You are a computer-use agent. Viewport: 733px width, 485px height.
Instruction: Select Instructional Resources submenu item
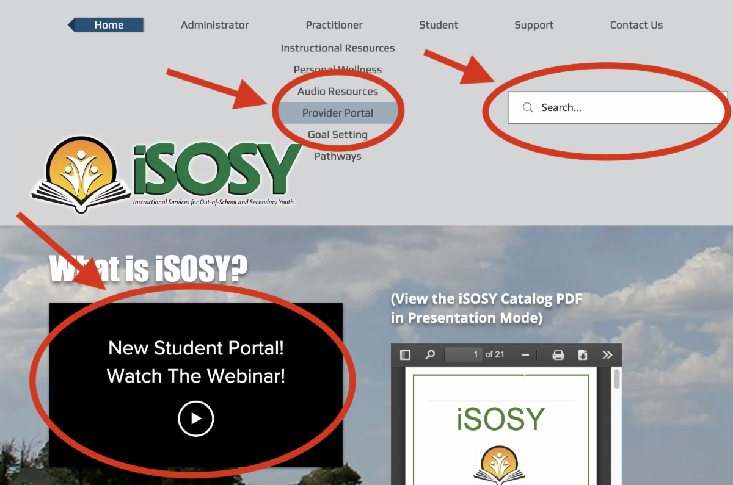338,48
